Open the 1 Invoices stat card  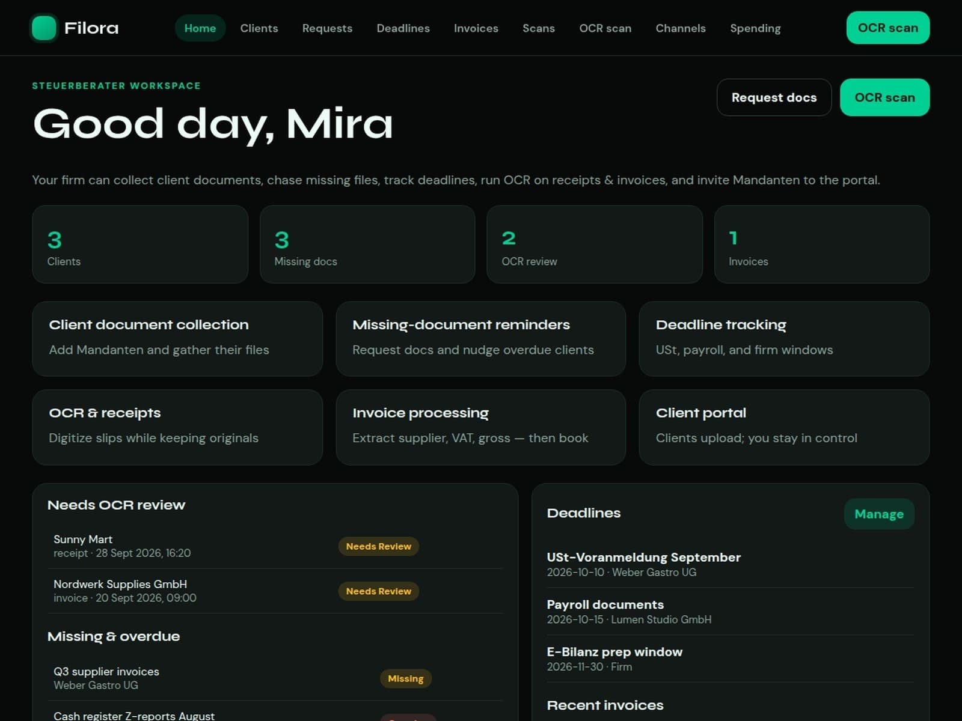[822, 245]
